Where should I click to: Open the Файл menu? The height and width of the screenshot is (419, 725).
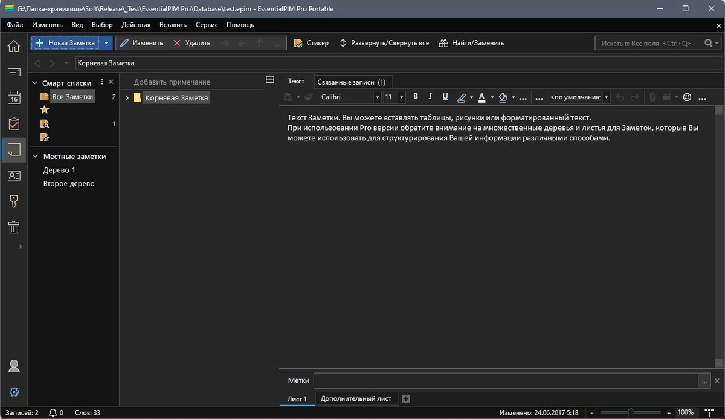tap(15, 25)
